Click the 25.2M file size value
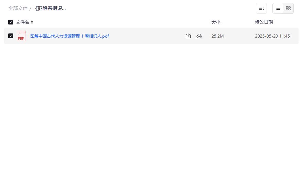This screenshot has height=179, width=302. [x=217, y=36]
